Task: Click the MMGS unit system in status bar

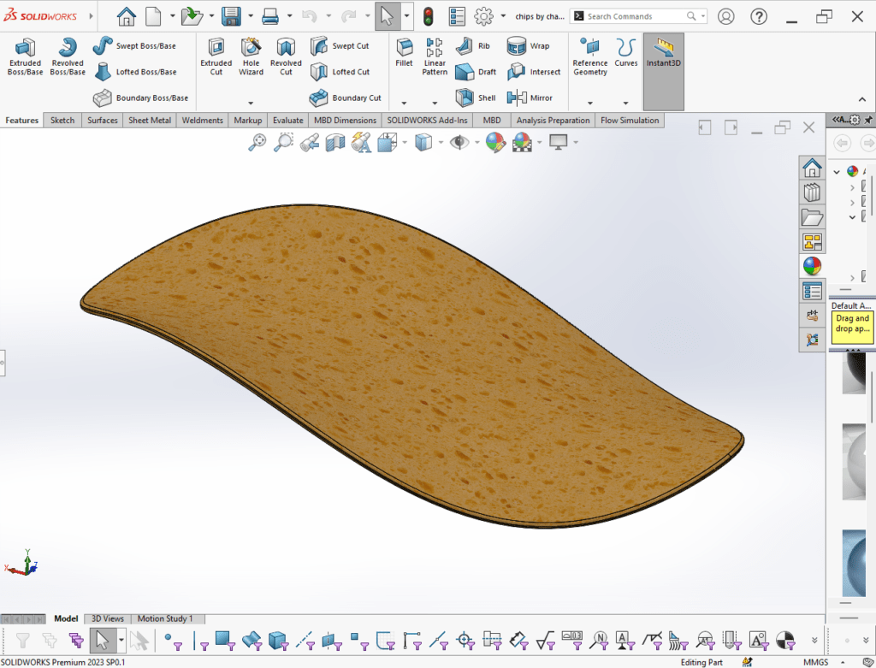Action: 814,662
